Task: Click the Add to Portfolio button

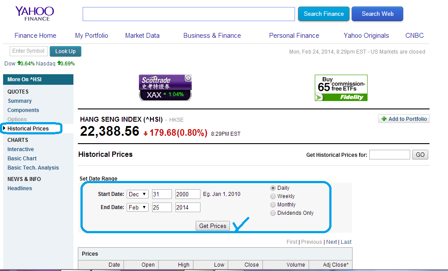Action: point(404,119)
